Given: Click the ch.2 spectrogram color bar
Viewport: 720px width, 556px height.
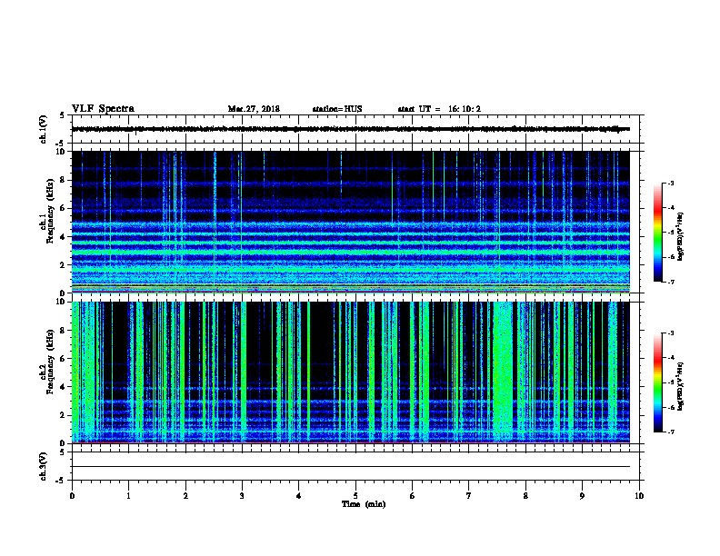Looking at the screenshot, I should coord(657,382).
